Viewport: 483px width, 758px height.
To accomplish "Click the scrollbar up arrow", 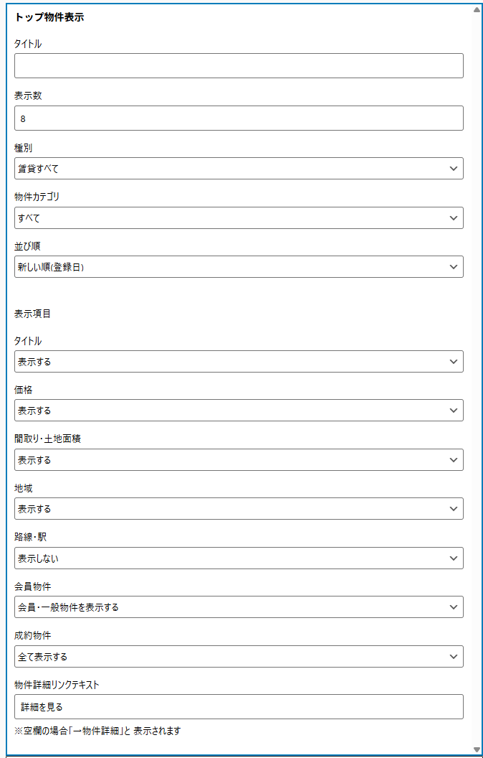I will [x=477, y=10].
